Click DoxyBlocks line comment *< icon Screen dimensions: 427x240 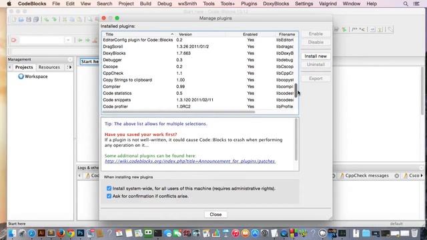362,29
